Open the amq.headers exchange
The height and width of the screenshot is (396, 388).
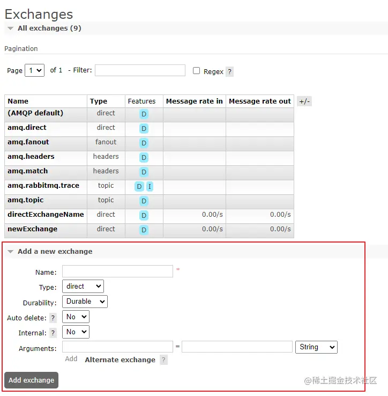click(31, 156)
